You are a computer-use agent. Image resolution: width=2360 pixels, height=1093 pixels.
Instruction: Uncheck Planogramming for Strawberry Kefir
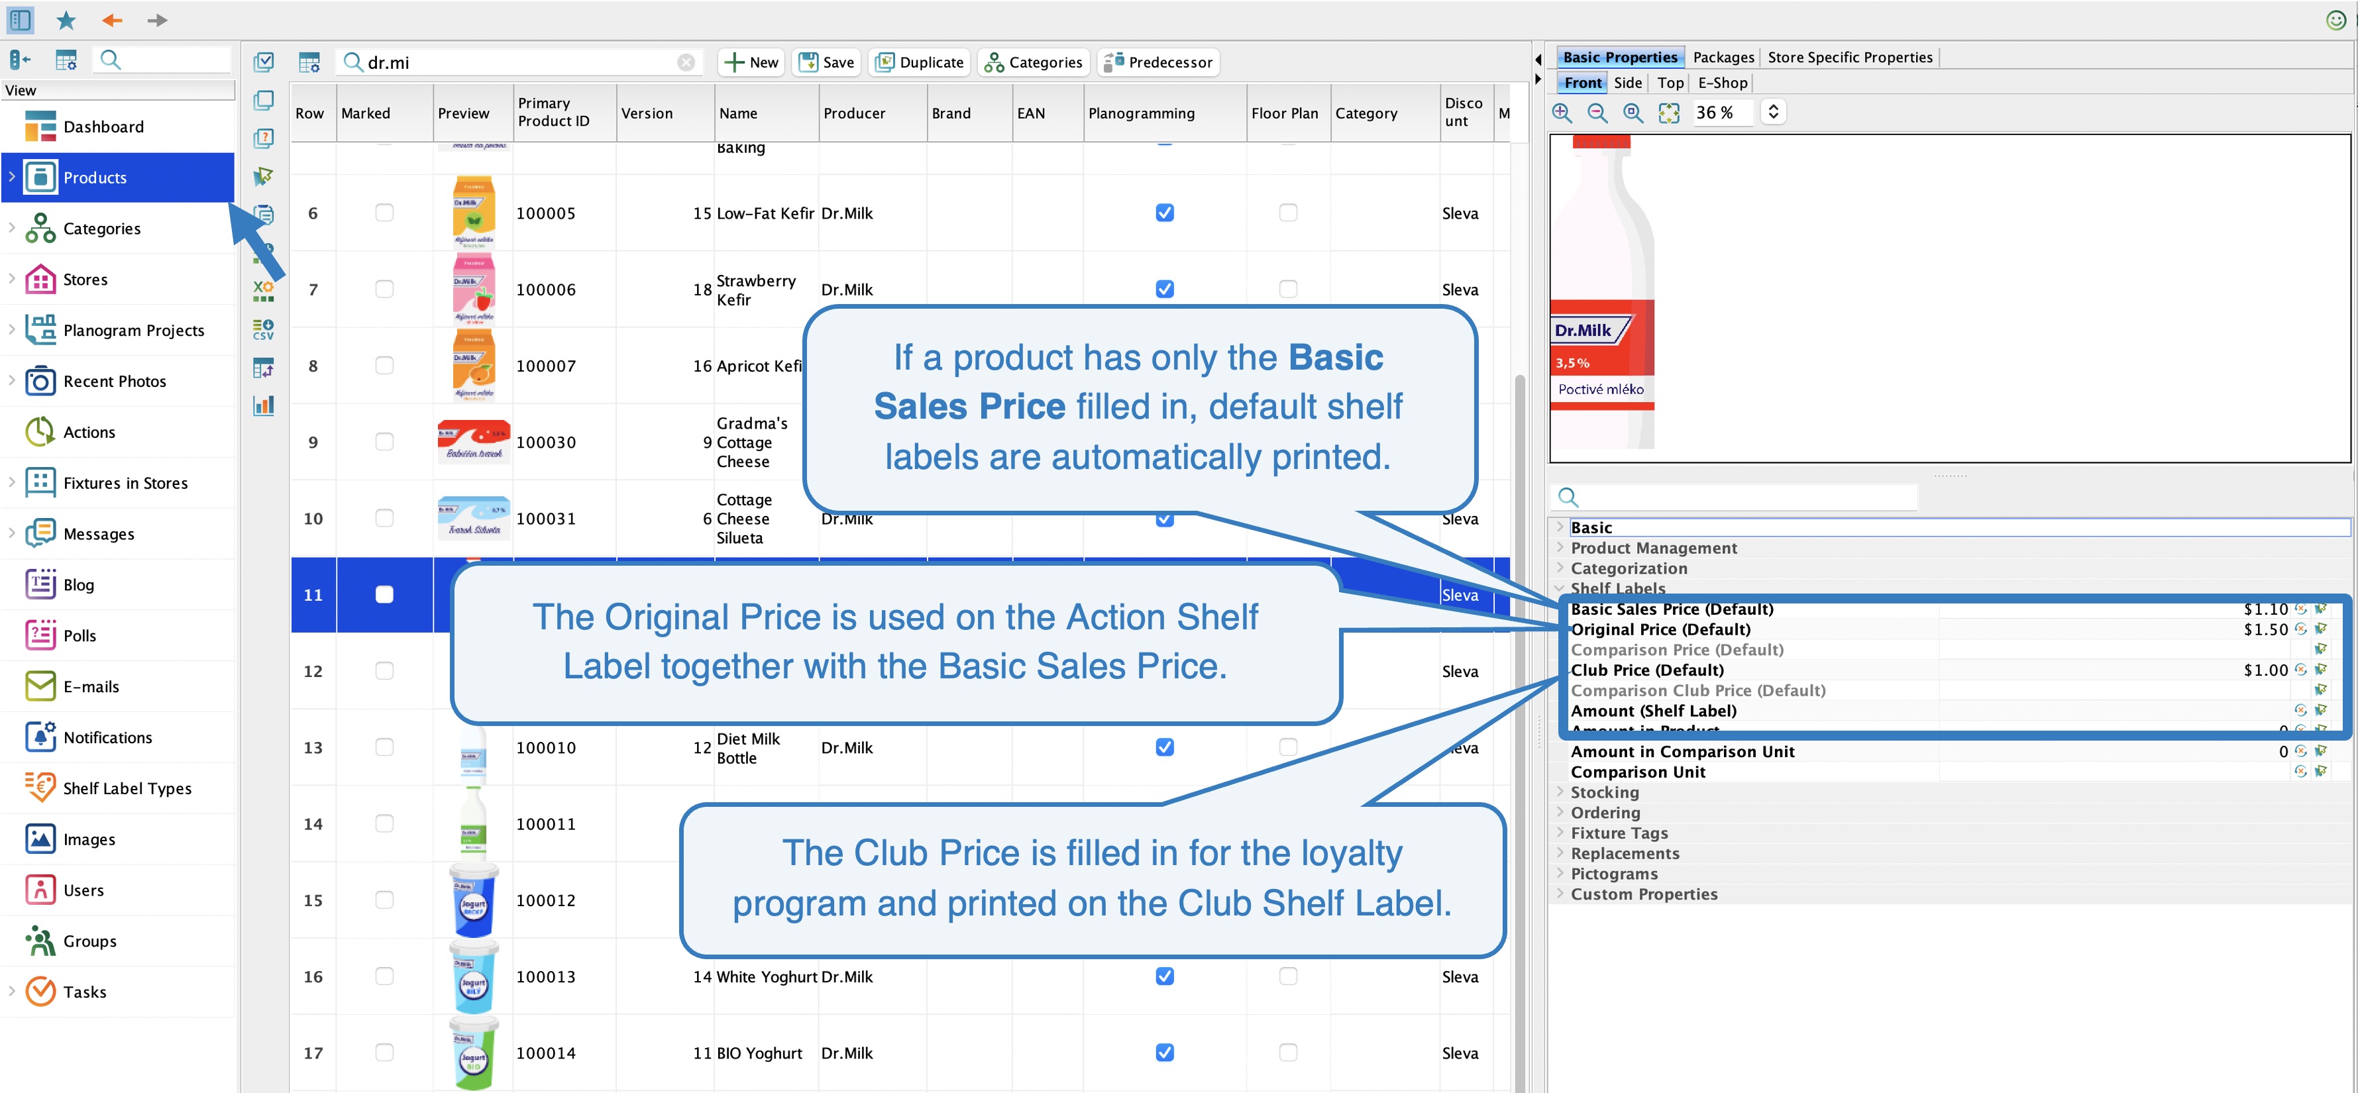click(x=1164, y=289)
